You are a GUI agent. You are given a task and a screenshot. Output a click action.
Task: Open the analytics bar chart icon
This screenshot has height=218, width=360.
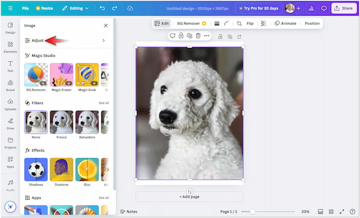pos(311,8)
